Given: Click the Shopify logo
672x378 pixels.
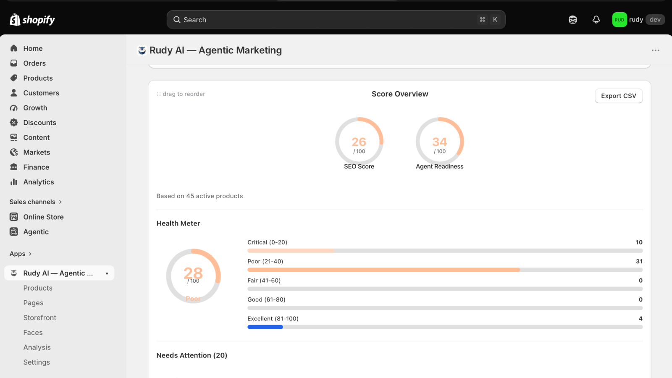Looking at the screenshot, I should [x=32, y=20].
